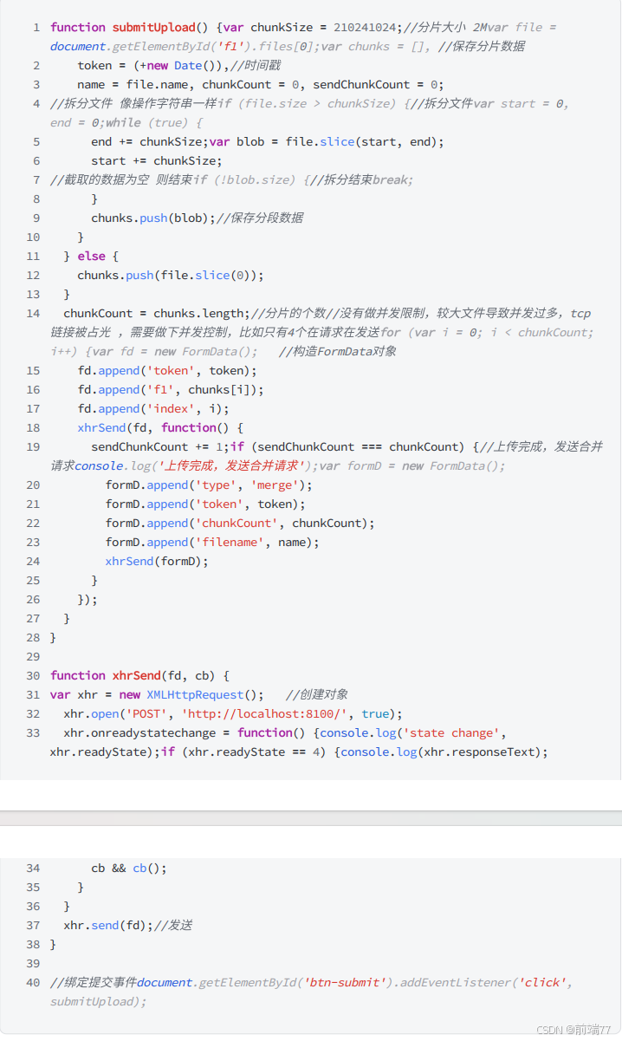The width and height of the screenshot is (622, 1041).
Task: Click the xhrSend(formD) call on line 24
Action: click(x=157, y=561)
